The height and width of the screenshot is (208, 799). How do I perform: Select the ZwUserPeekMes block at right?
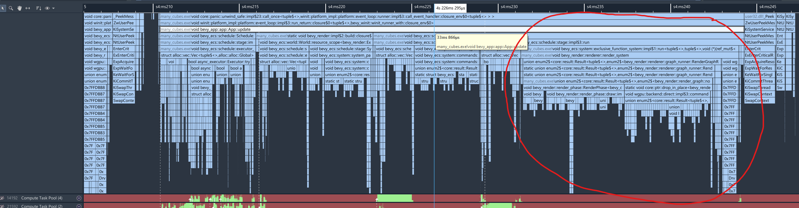click(760, 23)
